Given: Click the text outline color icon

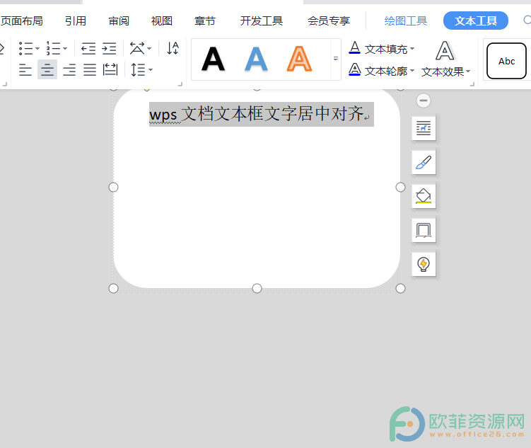Looking at the screenshot, I should pyautogui.click(x=354, y=69).
